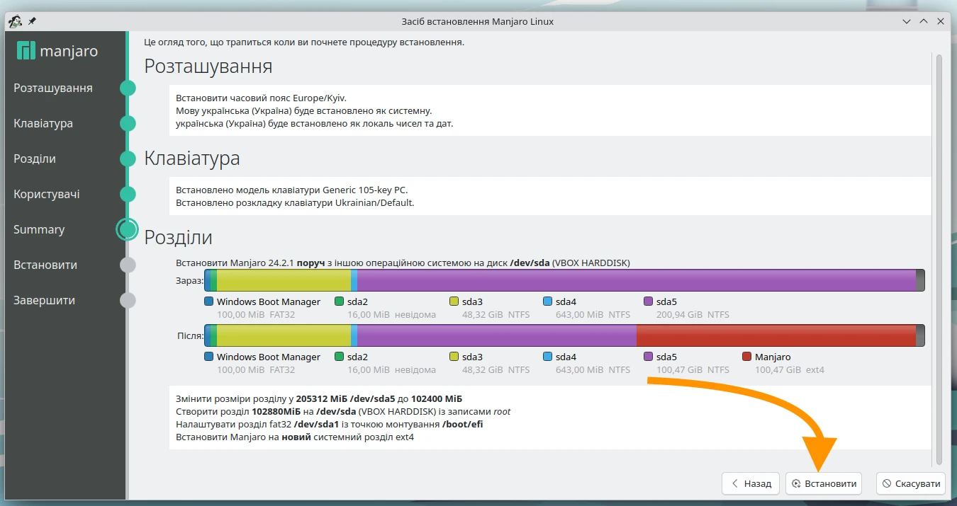Click the Встановити install button

pyautogui.click(x=824, y=484)
